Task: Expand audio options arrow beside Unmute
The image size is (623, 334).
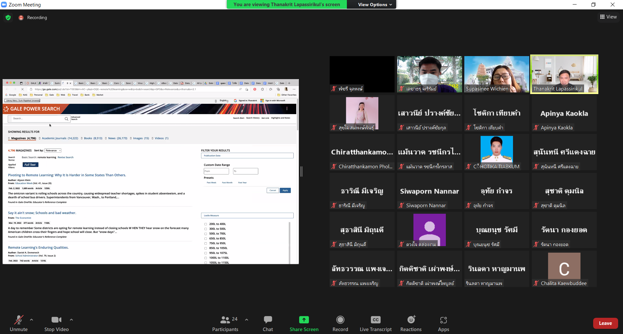Action: [x=31, y=320]
